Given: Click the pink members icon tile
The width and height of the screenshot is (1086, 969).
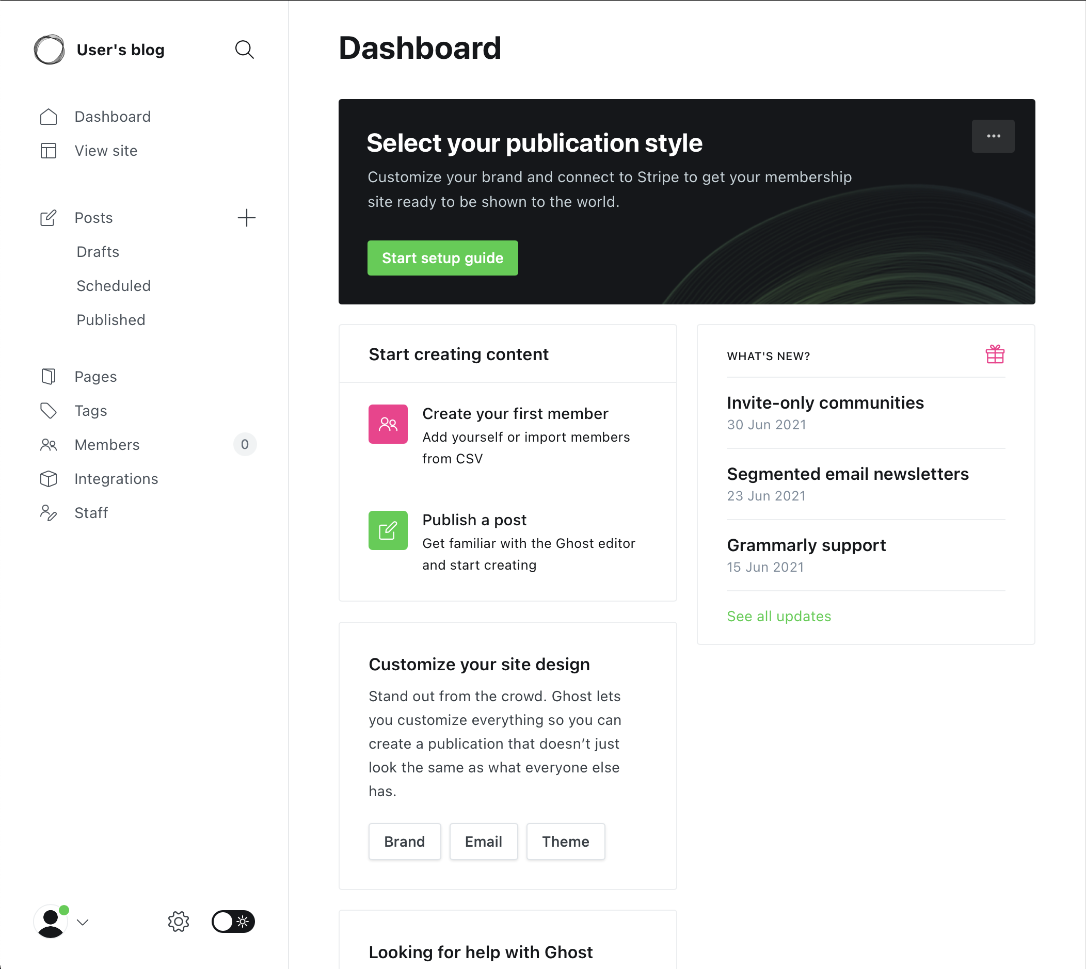Looking at the screenshot, I should tap(388, 424).
